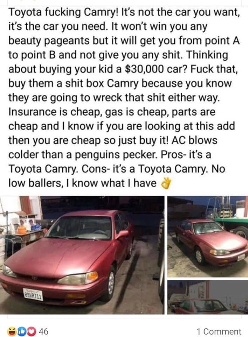Click the front wheel of Camry in top-right photo

[199, 256]
